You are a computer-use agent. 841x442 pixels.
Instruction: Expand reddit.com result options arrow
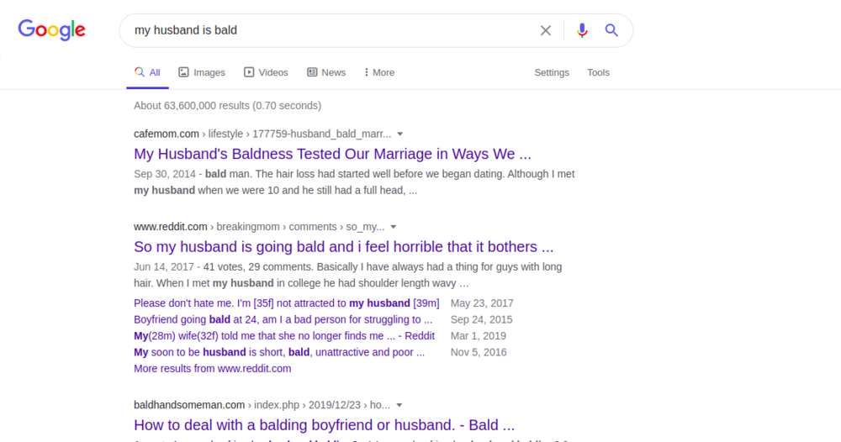pos(394,227)
